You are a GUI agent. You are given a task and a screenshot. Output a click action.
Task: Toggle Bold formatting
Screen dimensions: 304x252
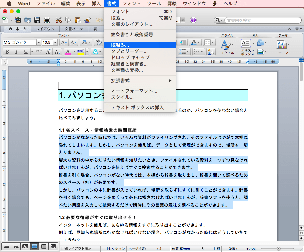click(x=7, y=52)
